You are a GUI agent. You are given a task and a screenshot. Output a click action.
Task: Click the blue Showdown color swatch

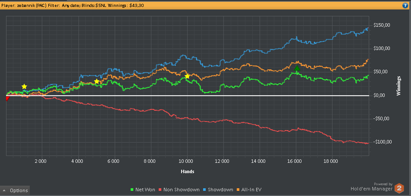point(205,190)
